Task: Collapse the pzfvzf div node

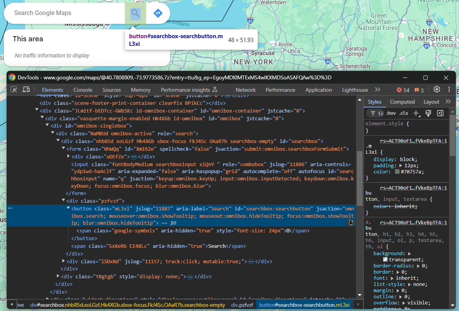Action: point(63,200)
